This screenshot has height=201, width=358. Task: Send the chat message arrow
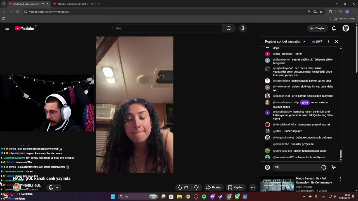[333, 167]
